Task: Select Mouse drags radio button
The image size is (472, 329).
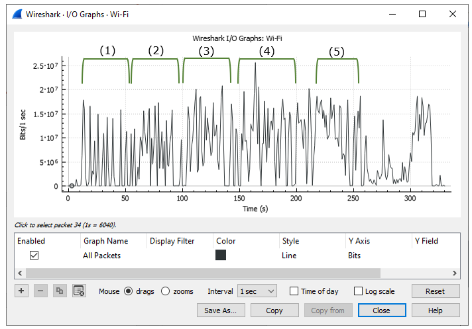Action: coord(128,291)
